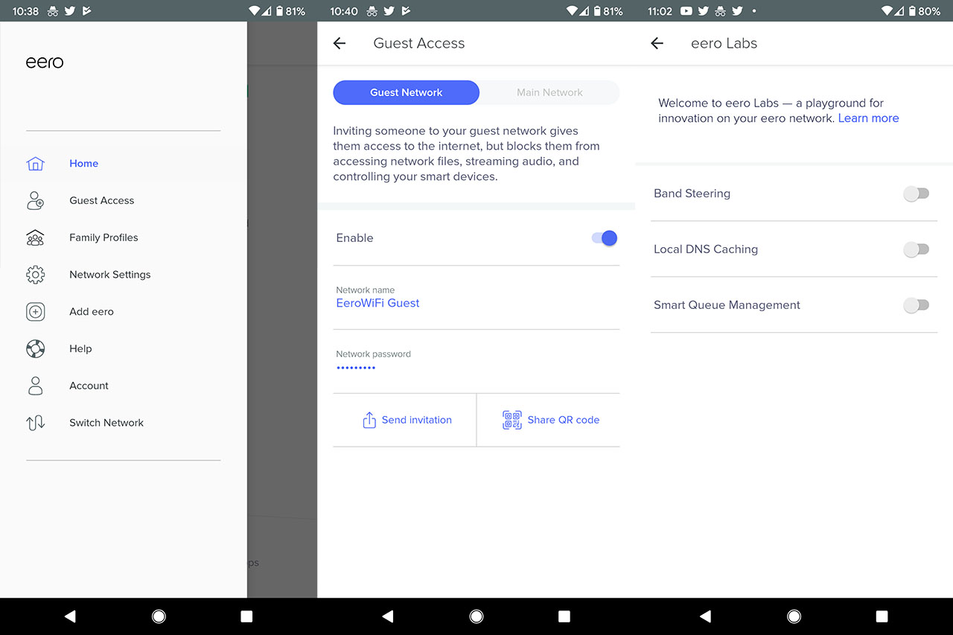Tap the Android back button under the drawer screen
The image size is (953, 635).
pos(70,616)
